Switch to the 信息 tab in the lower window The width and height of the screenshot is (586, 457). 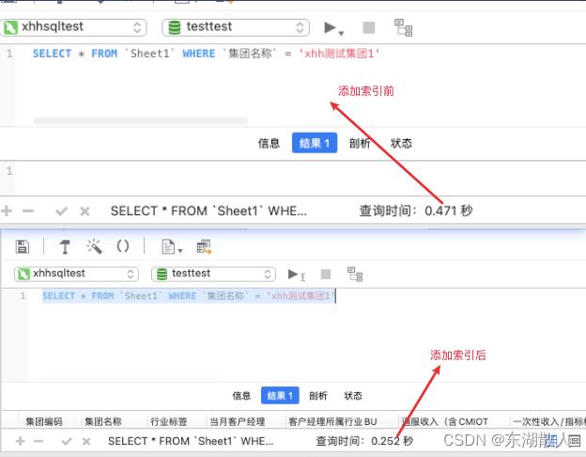pyautogui.click(x=241, y=396)
